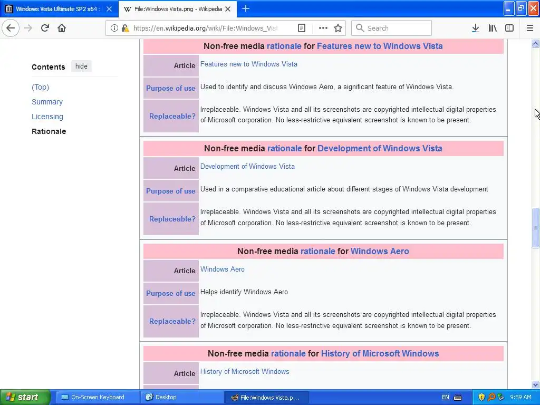The width and height of the screenshot is (540, 405).
Task: Click the EN language indicator
Action: click(x=445, y=397)
